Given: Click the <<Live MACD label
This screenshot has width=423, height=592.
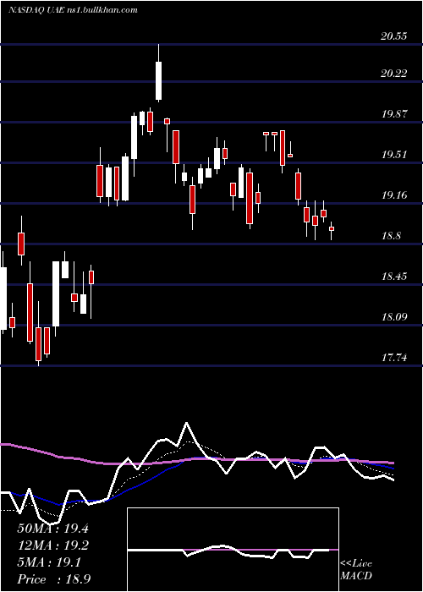Looking at the screenshot, I should [356, 570].
